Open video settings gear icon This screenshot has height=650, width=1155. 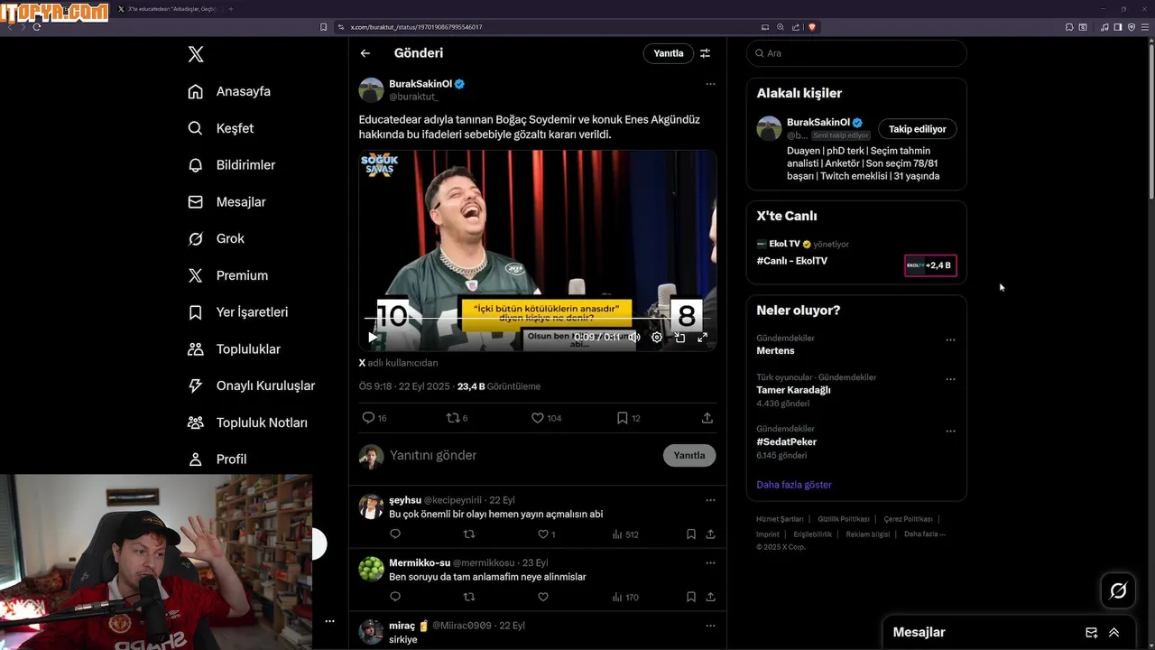[657, 337]
